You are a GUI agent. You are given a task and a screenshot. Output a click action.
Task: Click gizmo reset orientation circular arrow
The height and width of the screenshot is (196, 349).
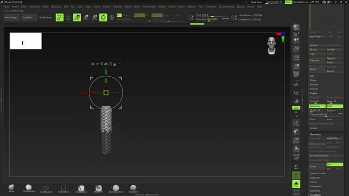point(110,64)
